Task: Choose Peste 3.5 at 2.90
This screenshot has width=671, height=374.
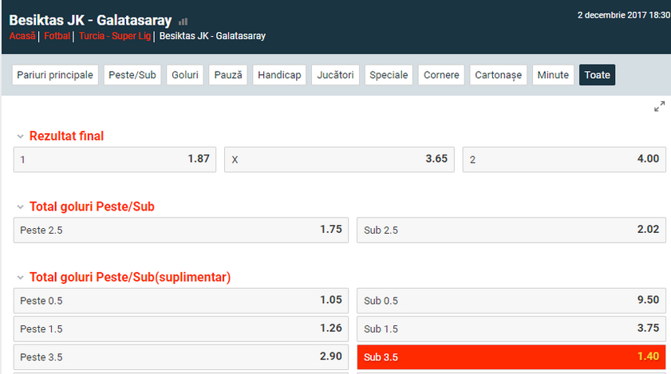Action: 181,357
